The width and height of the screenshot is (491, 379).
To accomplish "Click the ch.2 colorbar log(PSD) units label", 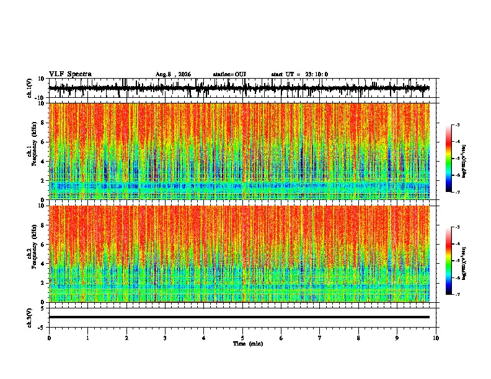I will pyautogui.click(x=465, y=264).
